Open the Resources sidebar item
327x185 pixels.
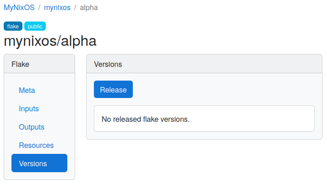[36, 145]
